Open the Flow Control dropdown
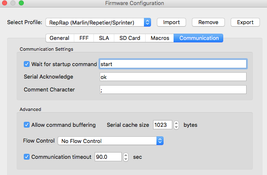The width and height of the screenshot is (267, 175). 111,141
